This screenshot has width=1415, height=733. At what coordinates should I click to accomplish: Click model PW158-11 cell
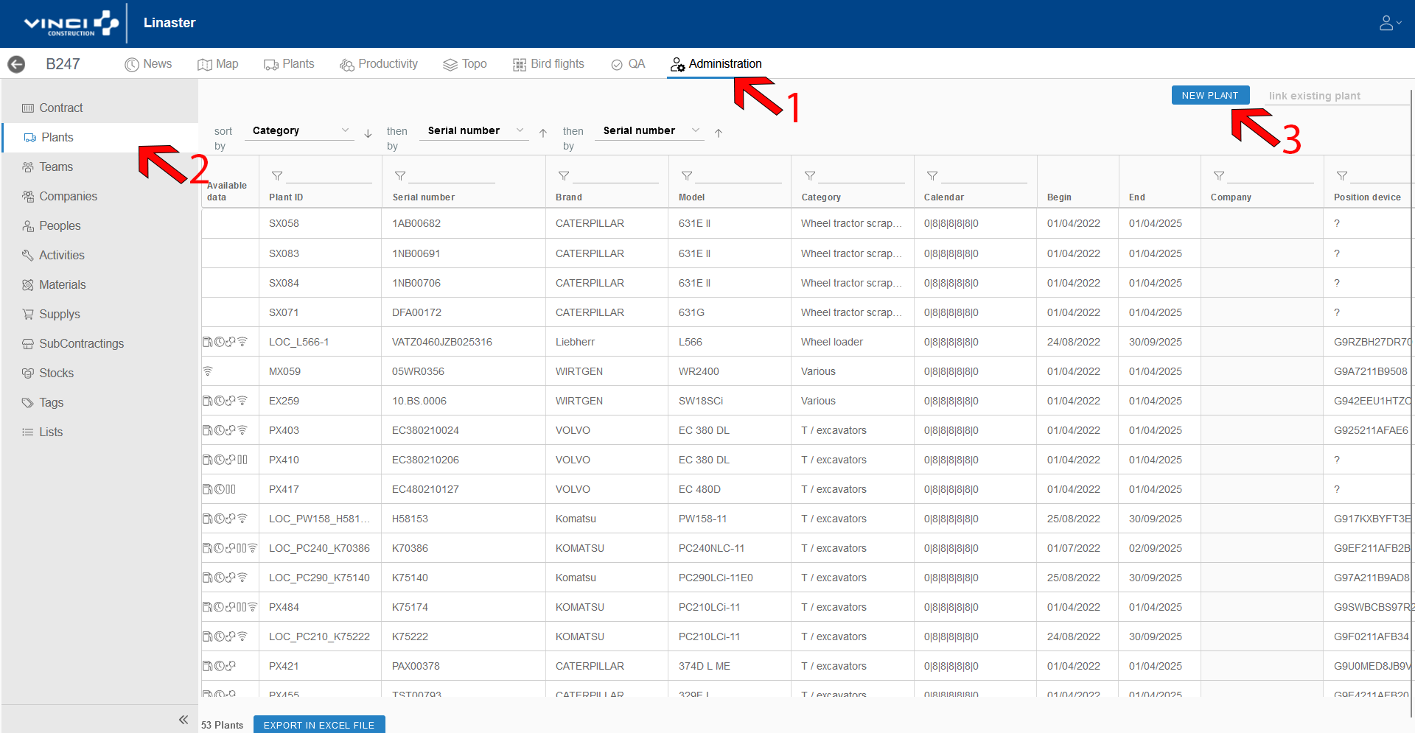pyautogui.click(x=730, y=519)
